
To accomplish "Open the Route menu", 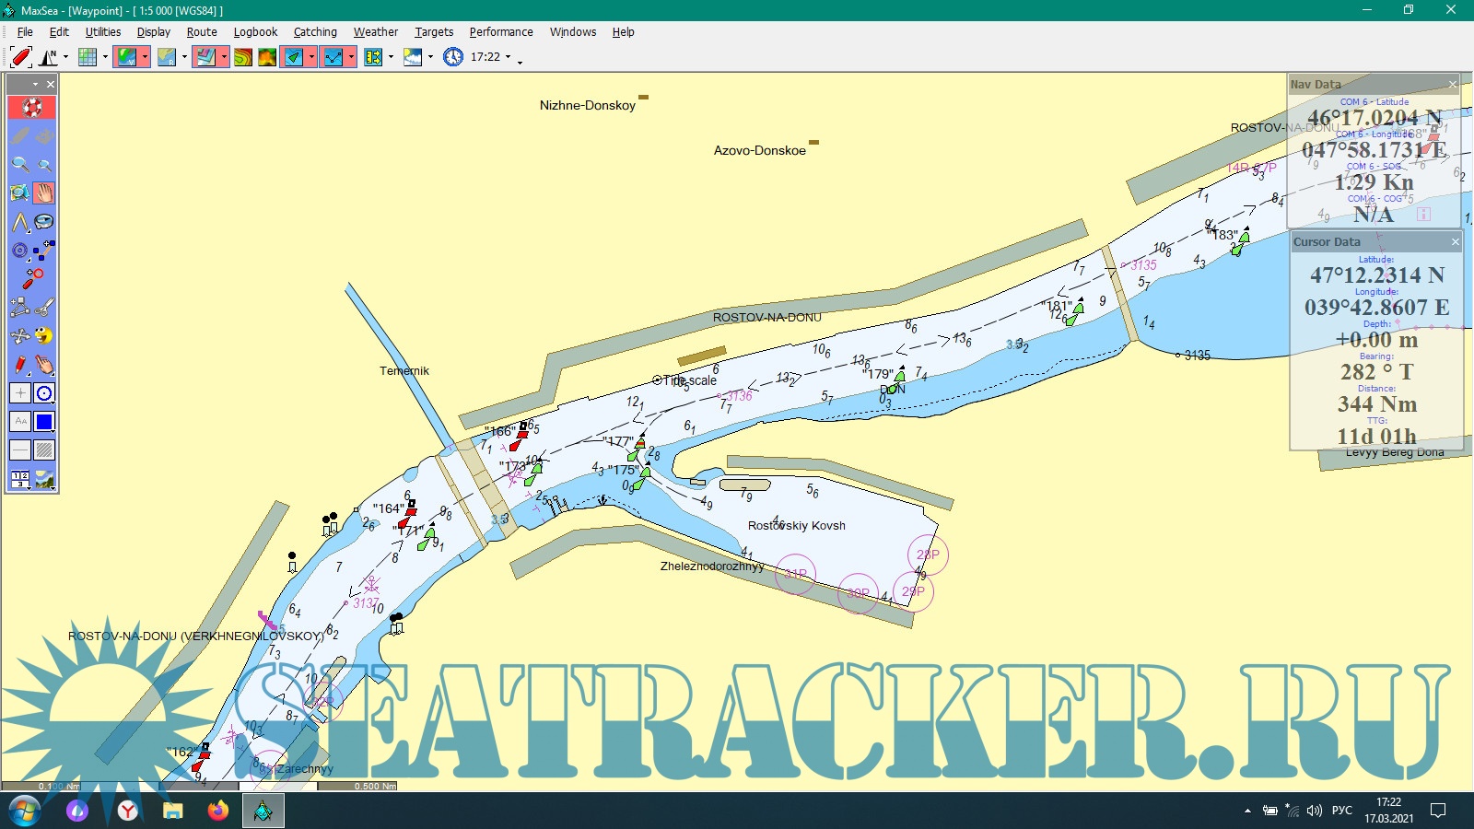I will point(202,31).
